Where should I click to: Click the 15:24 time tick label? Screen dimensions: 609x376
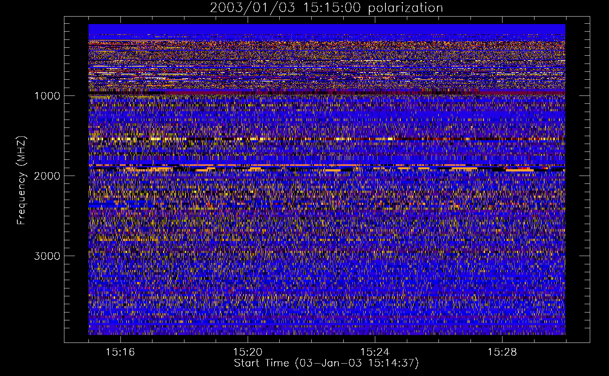(x=375, y=352)
